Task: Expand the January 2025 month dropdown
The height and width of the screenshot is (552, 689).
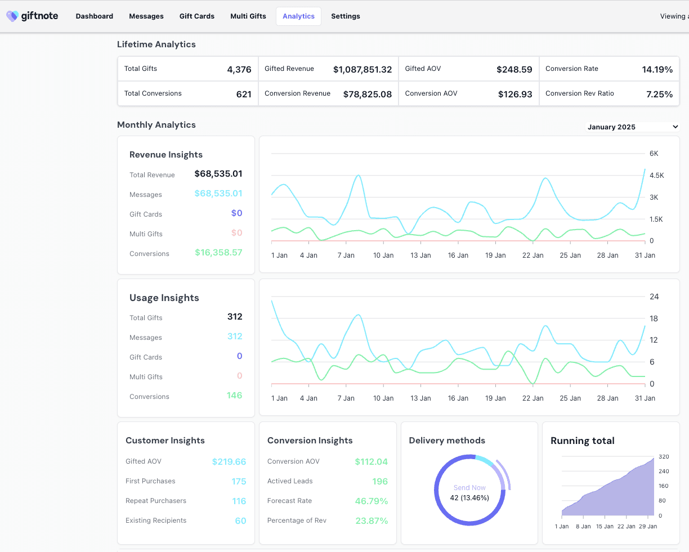Action: [633, 127]
